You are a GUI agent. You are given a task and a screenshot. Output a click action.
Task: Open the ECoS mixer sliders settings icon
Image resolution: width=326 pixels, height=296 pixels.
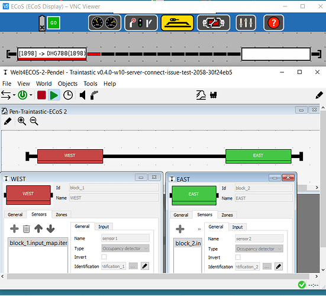point(246,22)
